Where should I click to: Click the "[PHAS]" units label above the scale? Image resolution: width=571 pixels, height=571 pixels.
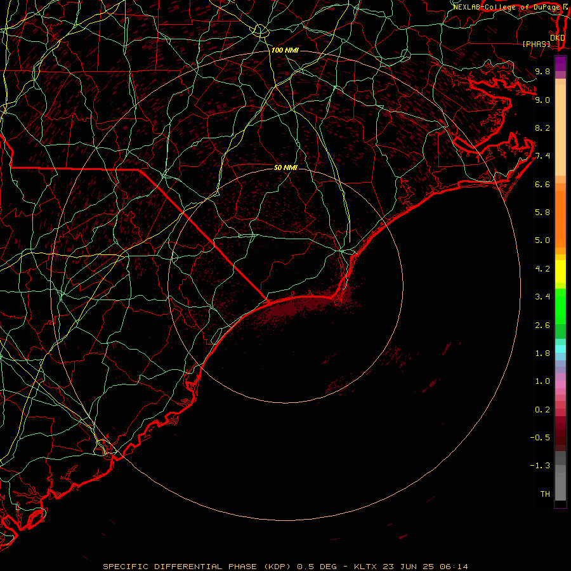(536, 44)
